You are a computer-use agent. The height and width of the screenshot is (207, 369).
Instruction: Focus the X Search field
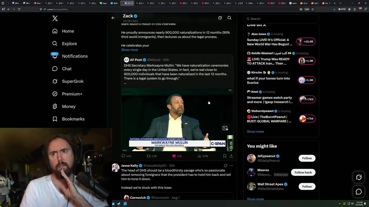point(281,19)
